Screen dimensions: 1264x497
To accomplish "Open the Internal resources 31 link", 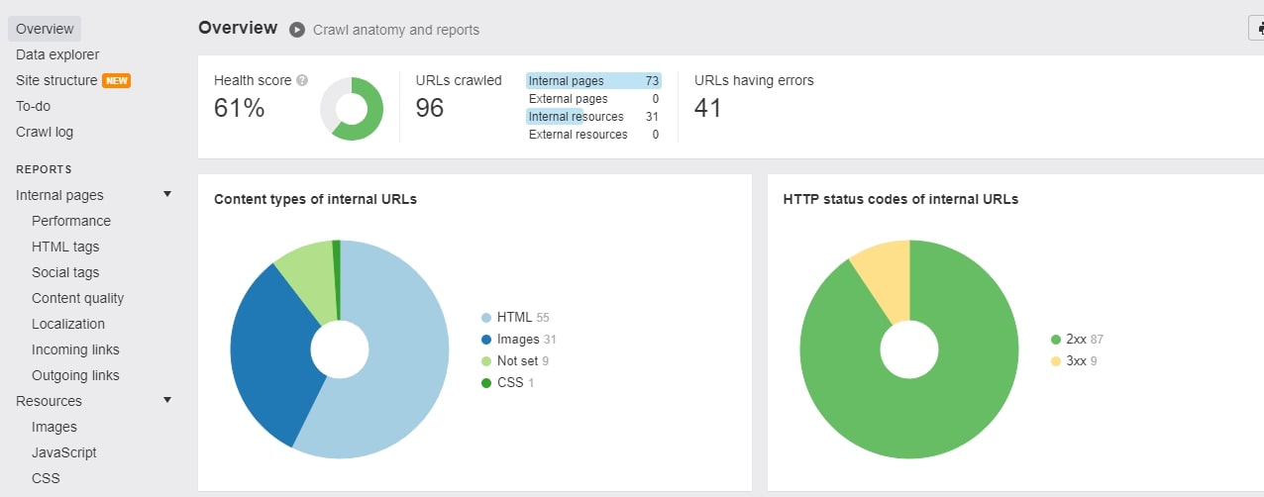I will coord(593,117).
